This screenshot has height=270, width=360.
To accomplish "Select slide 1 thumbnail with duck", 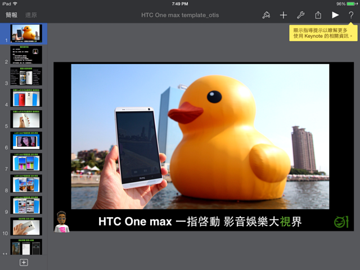I will pos(26,33).
